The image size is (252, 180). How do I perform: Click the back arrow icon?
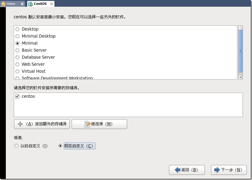click(x=177, y=170)
